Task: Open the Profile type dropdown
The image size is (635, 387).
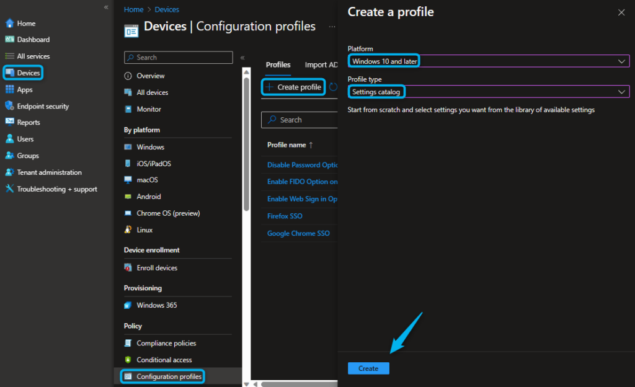Action: (487, 91)
